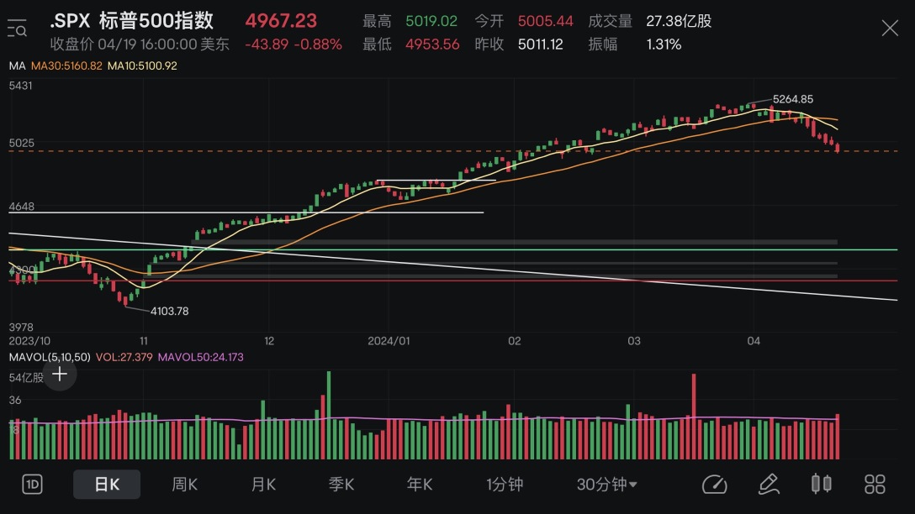The width and height of the screenshot is (915, 514).
Task: Switch to the 季K quarterly chart
Action: click(341, 485)
